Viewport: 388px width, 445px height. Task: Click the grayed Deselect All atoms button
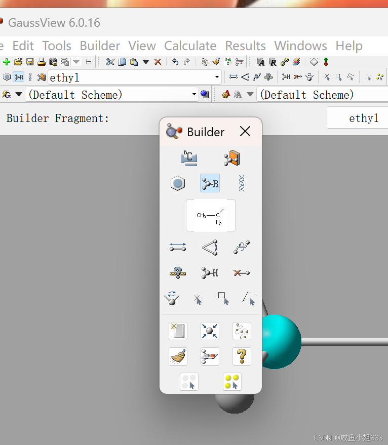click(189, 382)
